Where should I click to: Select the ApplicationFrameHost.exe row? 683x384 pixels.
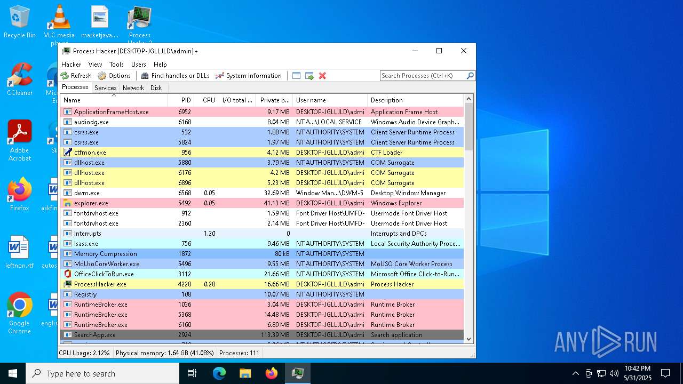point(262,112)
